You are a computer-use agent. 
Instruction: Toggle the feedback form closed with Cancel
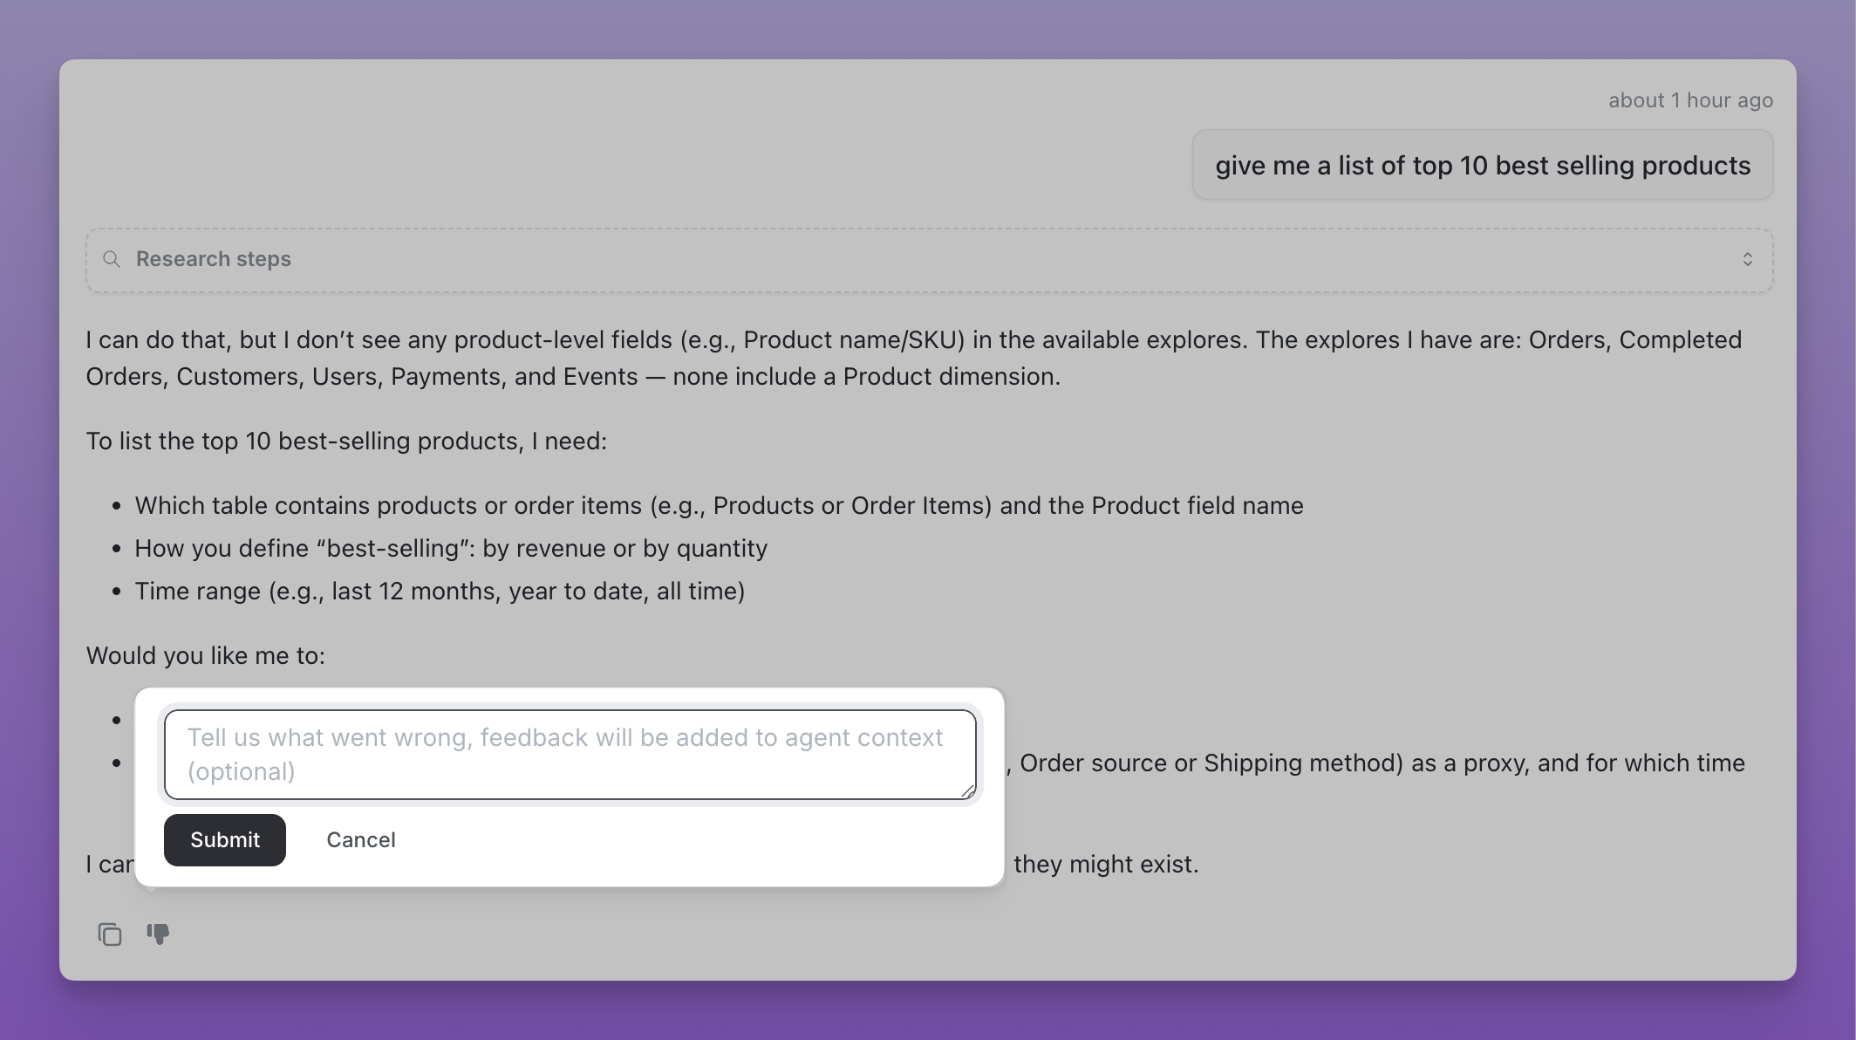pyautogui.click(x=360, y=839)
